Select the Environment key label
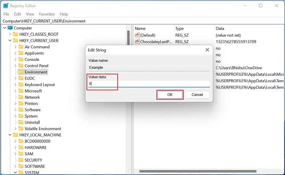285x175 pixels. (36, 72)
